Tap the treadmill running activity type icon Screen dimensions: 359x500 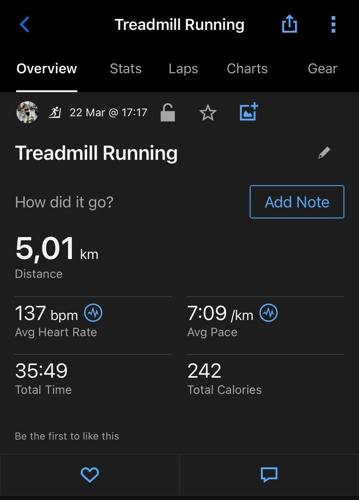click(x=55, y=113)
